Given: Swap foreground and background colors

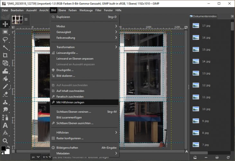Looking at the screenshot, I should coord(8,147).
